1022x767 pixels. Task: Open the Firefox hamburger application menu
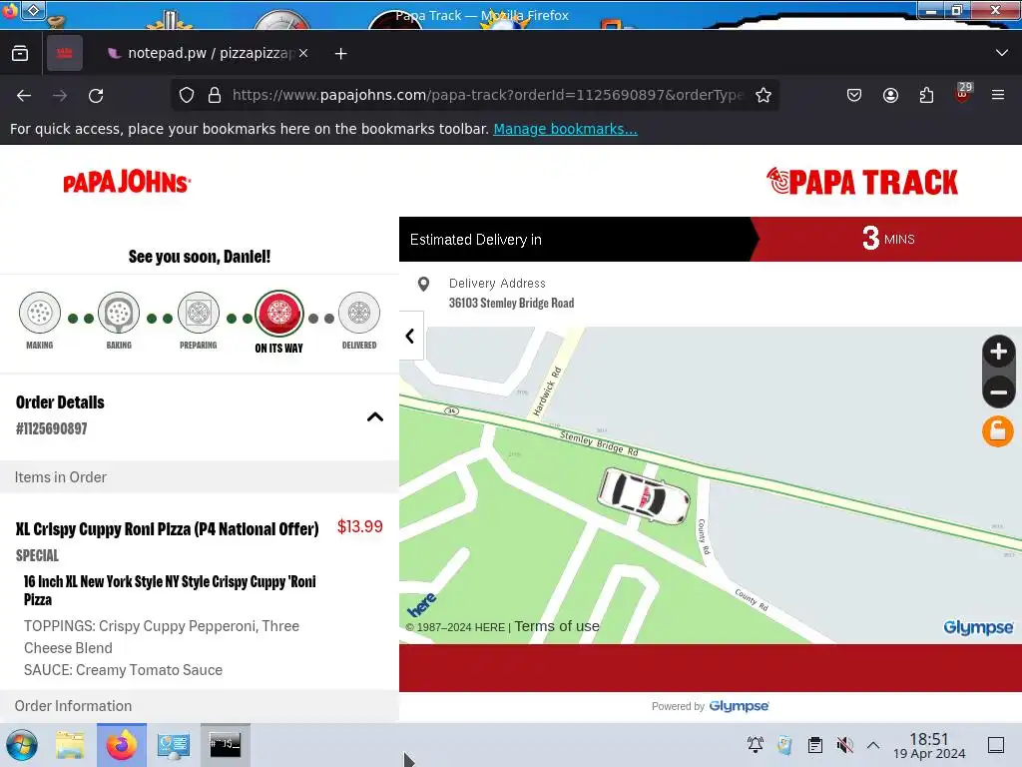tap(998, 95)
